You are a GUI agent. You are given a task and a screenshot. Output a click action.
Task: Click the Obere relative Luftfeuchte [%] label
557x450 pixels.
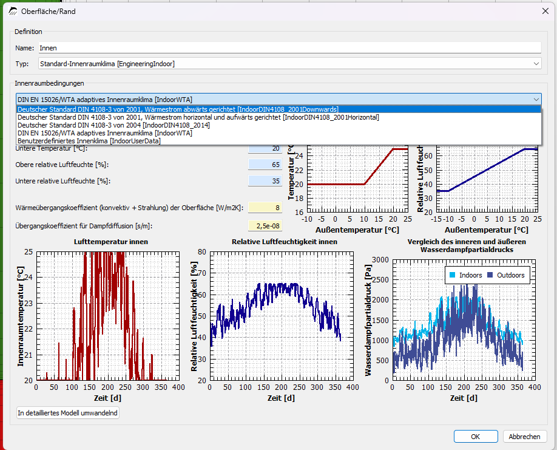coord(62,165)
